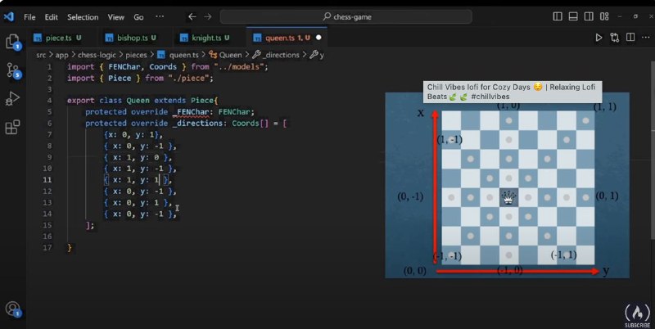Click the queen piece on the chessboard image
655x329 pixels.
click(x=508, y=197)
